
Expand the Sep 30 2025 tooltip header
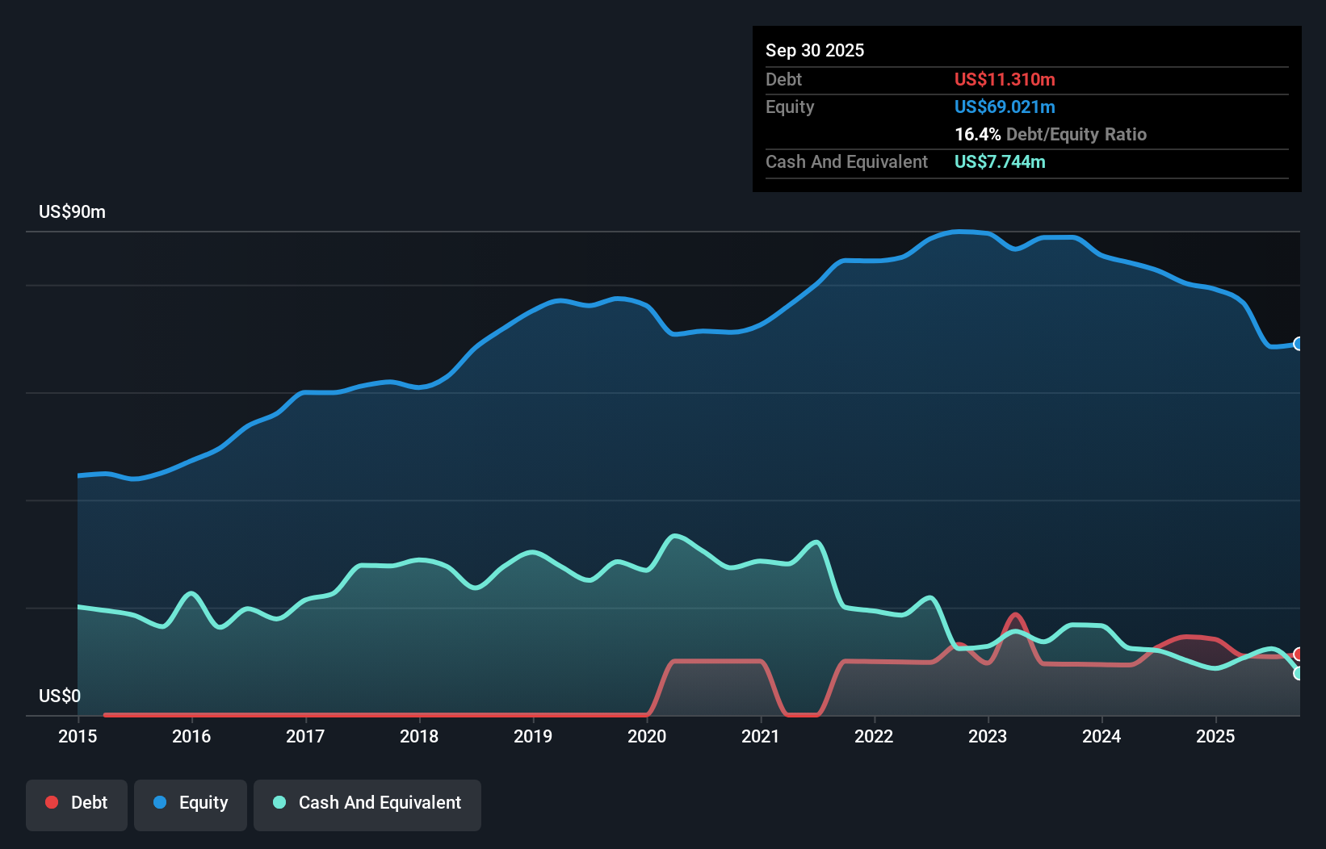click(x=816, y=50)
